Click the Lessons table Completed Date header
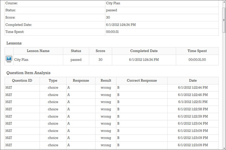This screenshot has height=150, width=226. 144,51
